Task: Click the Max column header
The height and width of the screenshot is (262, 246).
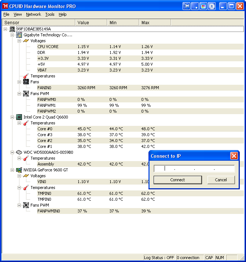Action: click(x=155, y=22)
